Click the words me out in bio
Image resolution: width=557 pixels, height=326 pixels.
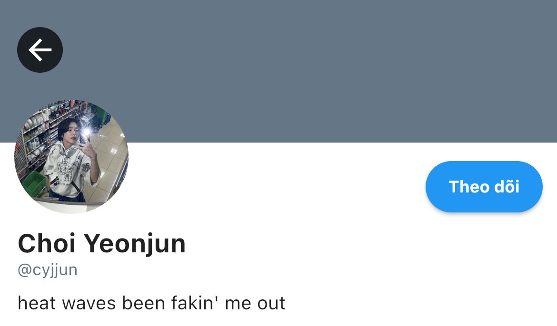coord(255,303)
